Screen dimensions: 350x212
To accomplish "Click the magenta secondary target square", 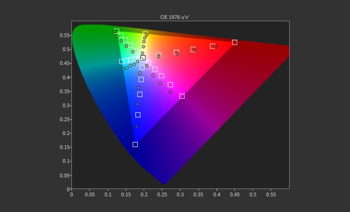I will (182, 96).
